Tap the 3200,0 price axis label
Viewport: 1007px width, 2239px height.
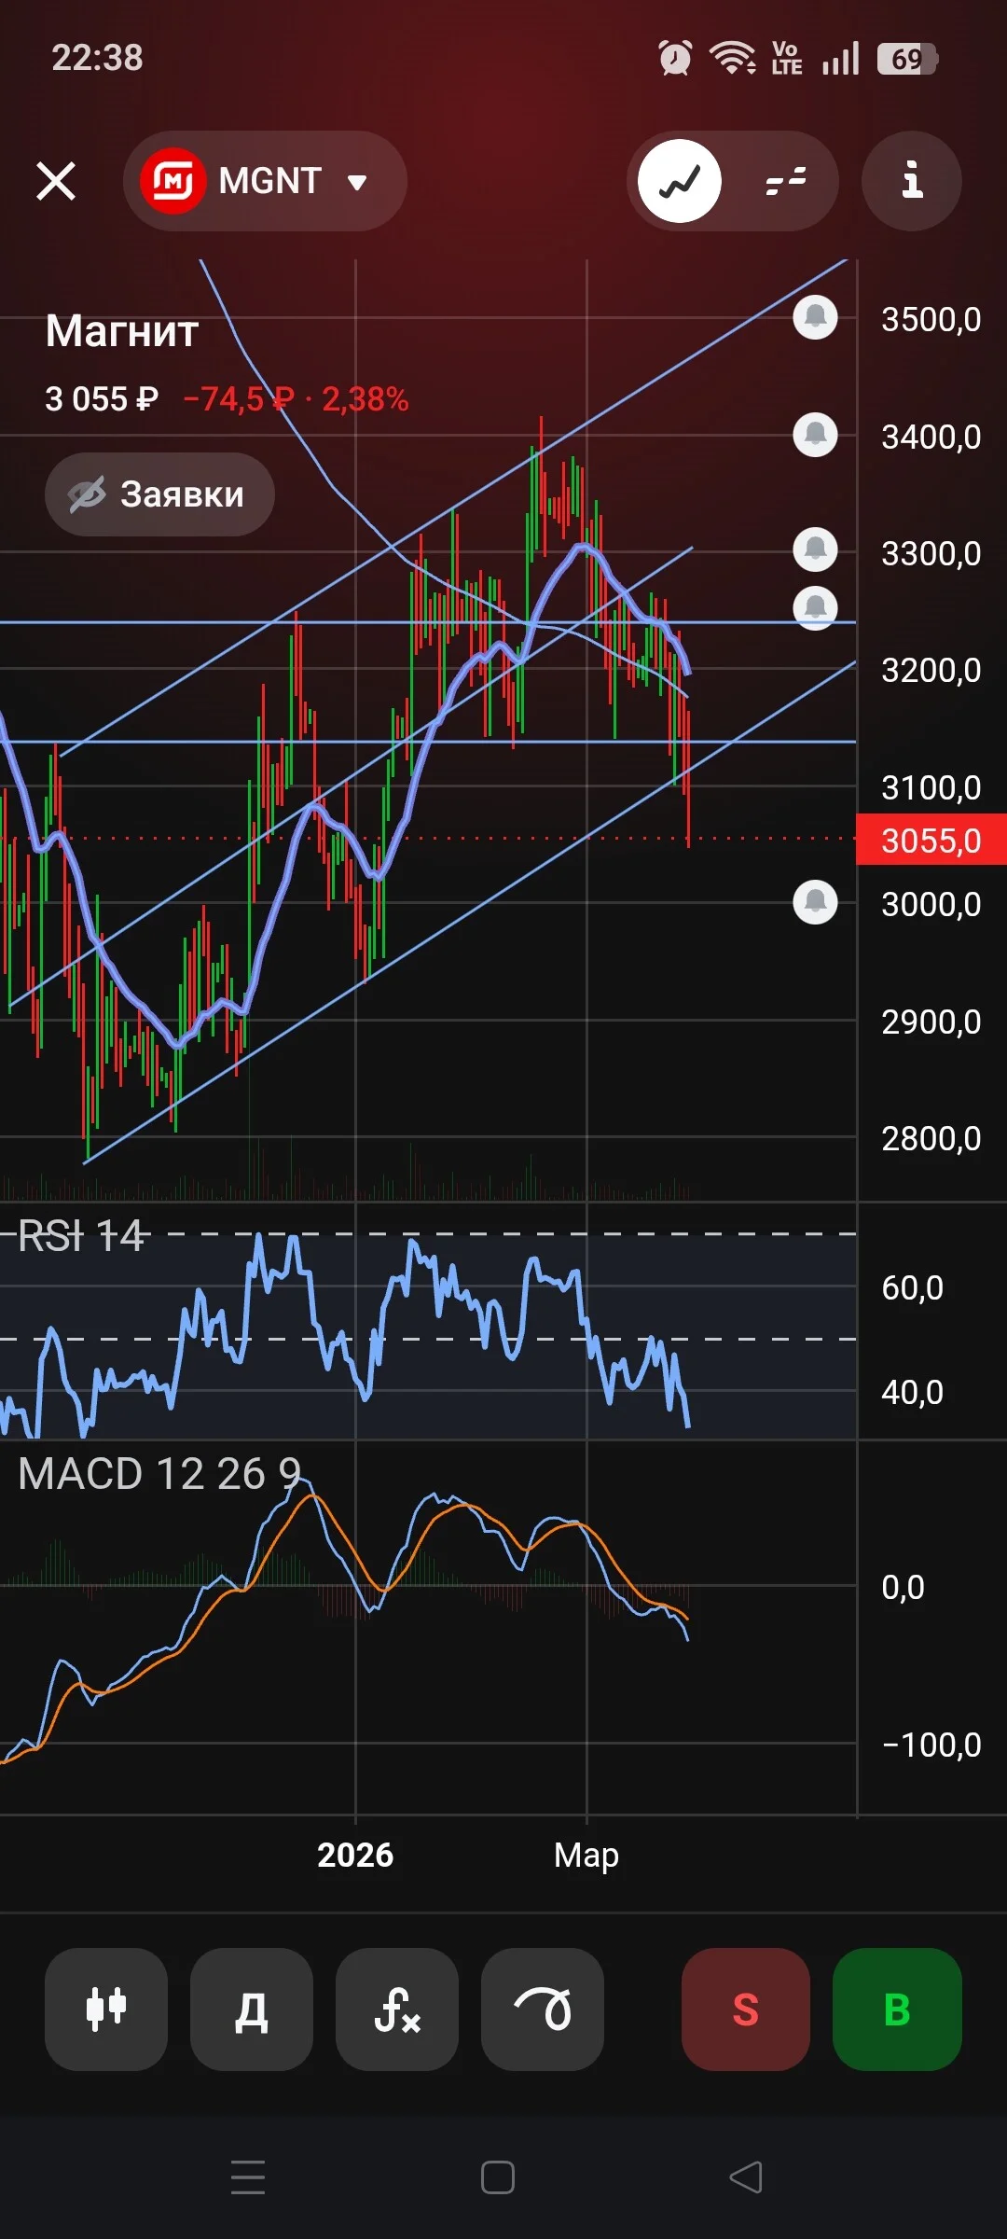point(931,671)
